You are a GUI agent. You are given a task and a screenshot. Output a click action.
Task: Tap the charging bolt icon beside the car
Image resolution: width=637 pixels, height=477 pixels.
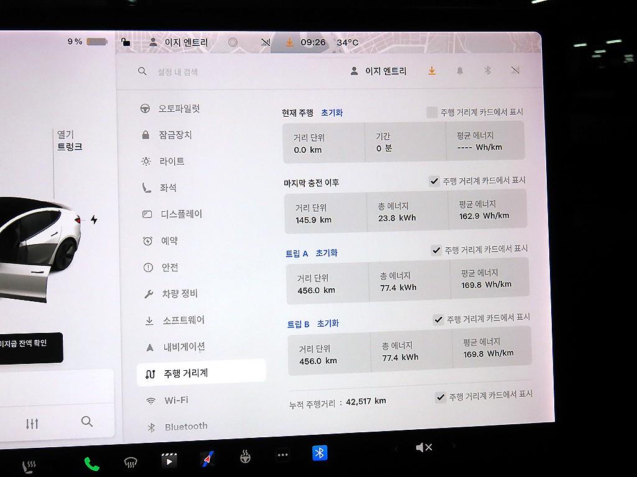[x=94, y=220]
